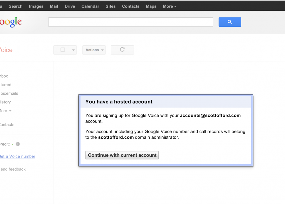Open Images in the top navigation bar
Screen dimensions: 285x204
point(36,6)
